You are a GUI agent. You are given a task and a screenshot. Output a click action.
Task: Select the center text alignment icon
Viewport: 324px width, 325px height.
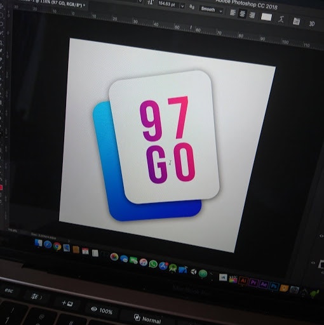click(x=242, y=14)
